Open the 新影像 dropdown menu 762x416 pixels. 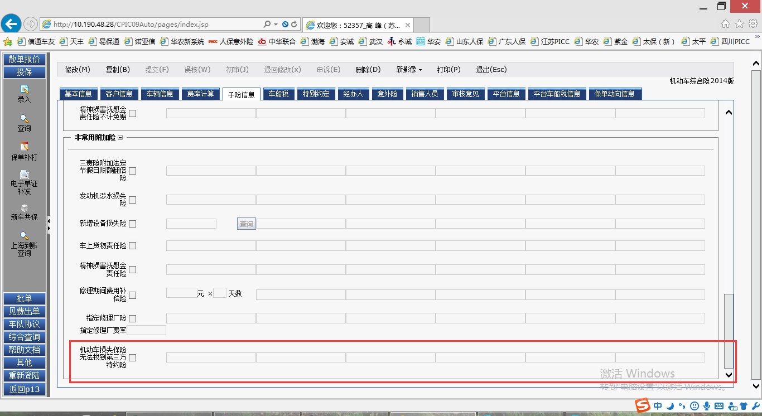click(409, 70)
